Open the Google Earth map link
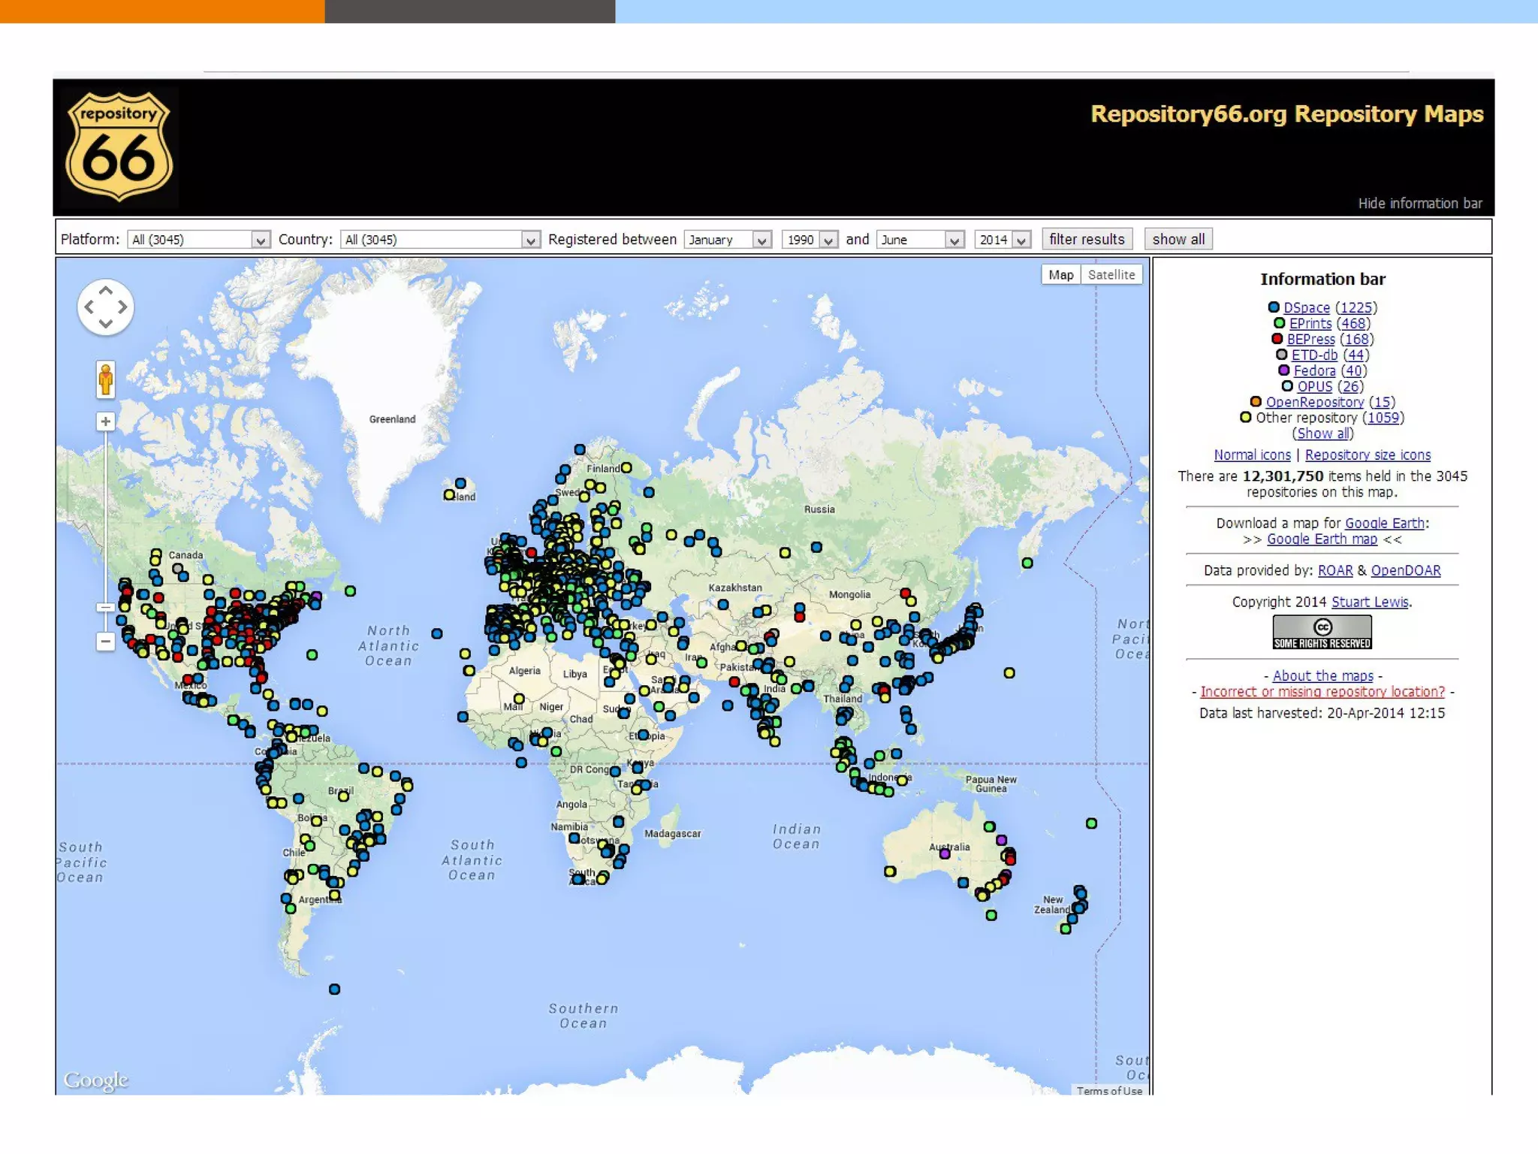 1322,539
